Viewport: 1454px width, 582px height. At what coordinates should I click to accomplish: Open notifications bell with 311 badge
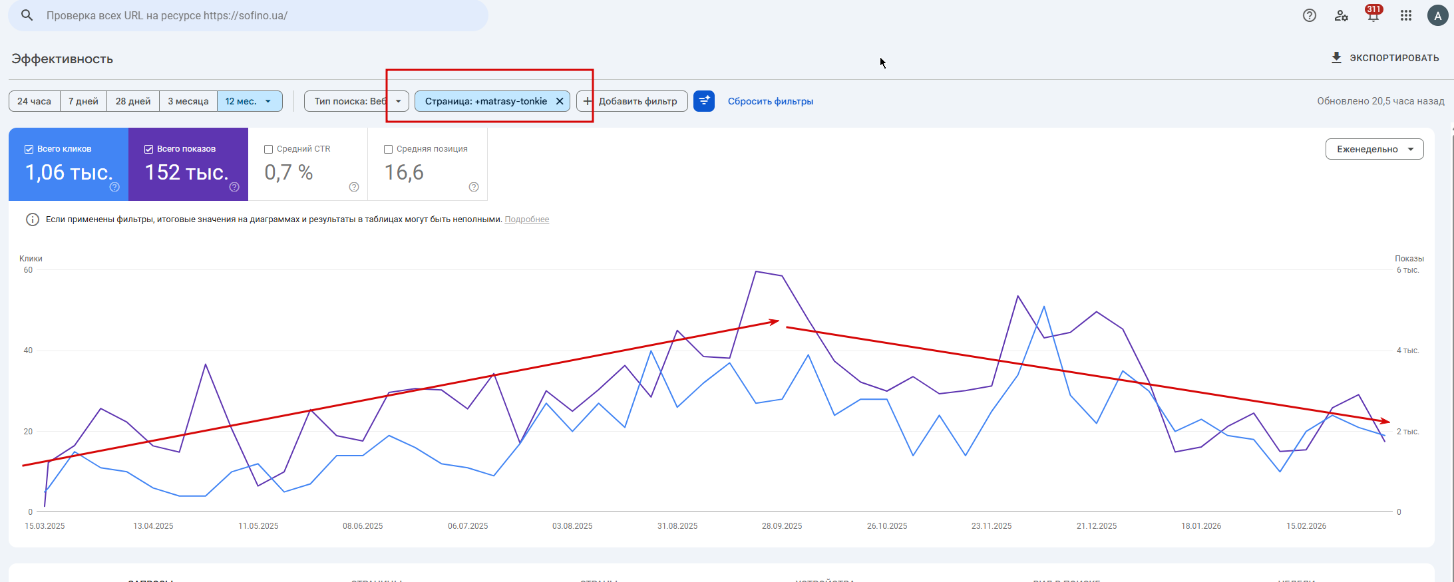click(1373, 16)
